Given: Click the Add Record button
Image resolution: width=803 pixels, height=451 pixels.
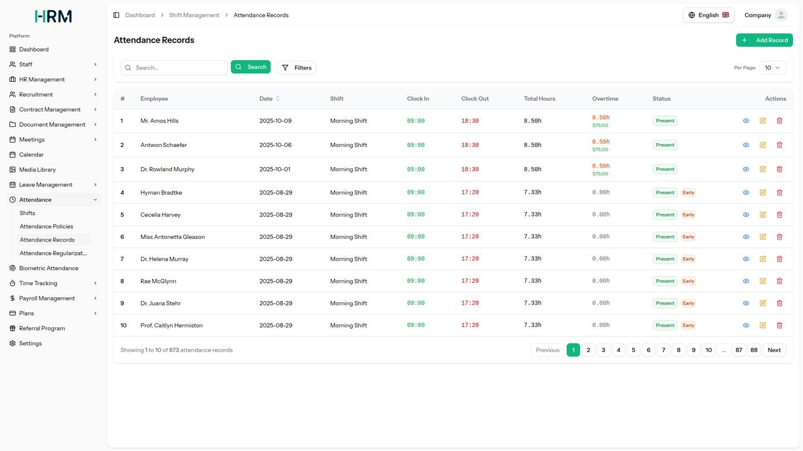Looking at the screenshot, I should [x=765, y=40].
